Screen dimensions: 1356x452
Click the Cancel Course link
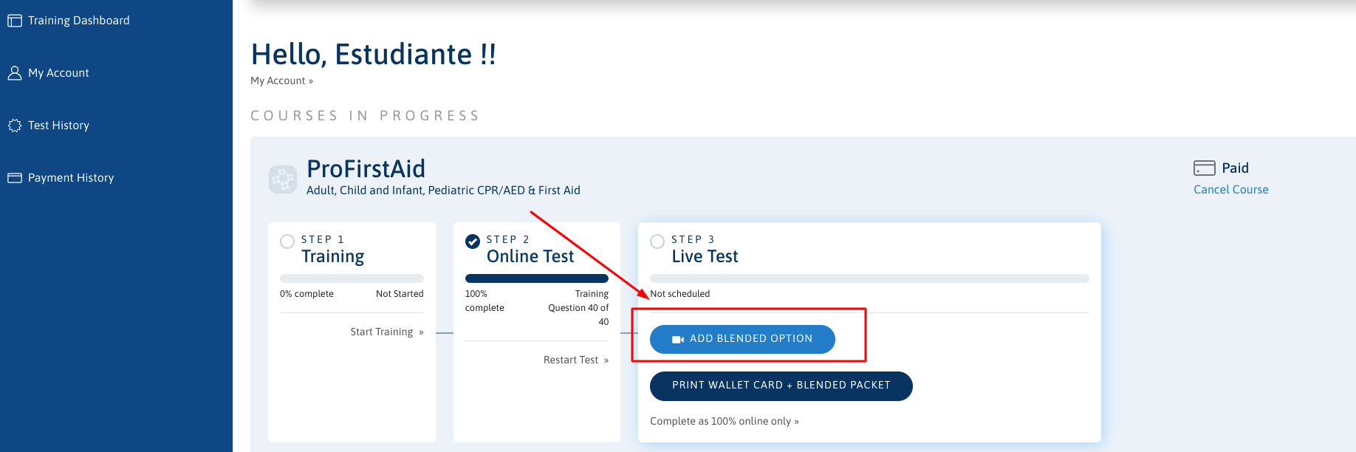(x=1230, y=190)
